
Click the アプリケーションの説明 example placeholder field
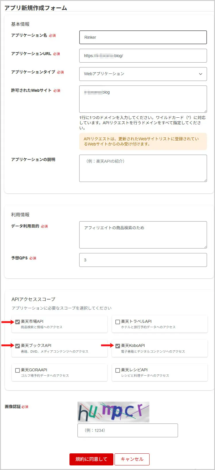tap(143, 168)
